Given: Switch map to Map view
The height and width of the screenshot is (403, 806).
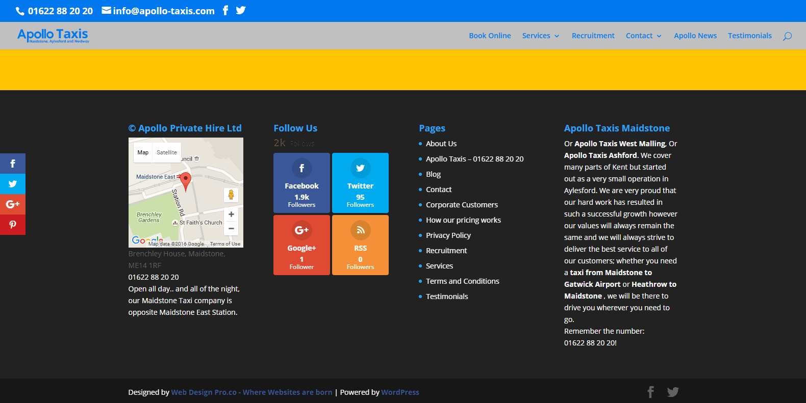Looking at the screenshot, I should (143, 152).
